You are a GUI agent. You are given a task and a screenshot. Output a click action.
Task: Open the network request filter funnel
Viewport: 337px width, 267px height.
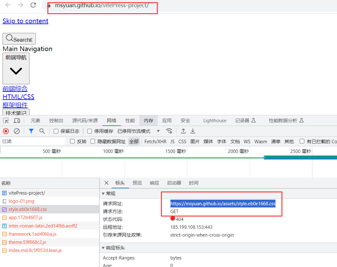(x=31, y=131)
